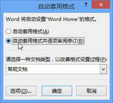The image size is (113, 103).
Task: Select the 自动套用格式(A) radio button
Action: [8, 31]
